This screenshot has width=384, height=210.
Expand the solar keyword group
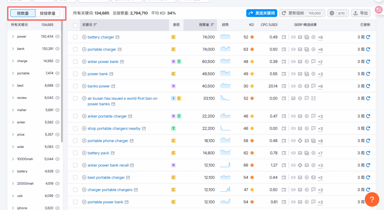(x=13, y=147)
